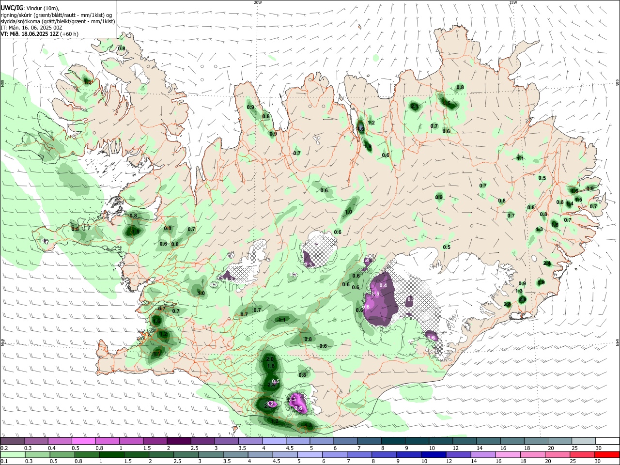Screen dimensions: 620x465
Task: Select the lavender snow swatch between 4 and 4.5
Action: [274, 441]
